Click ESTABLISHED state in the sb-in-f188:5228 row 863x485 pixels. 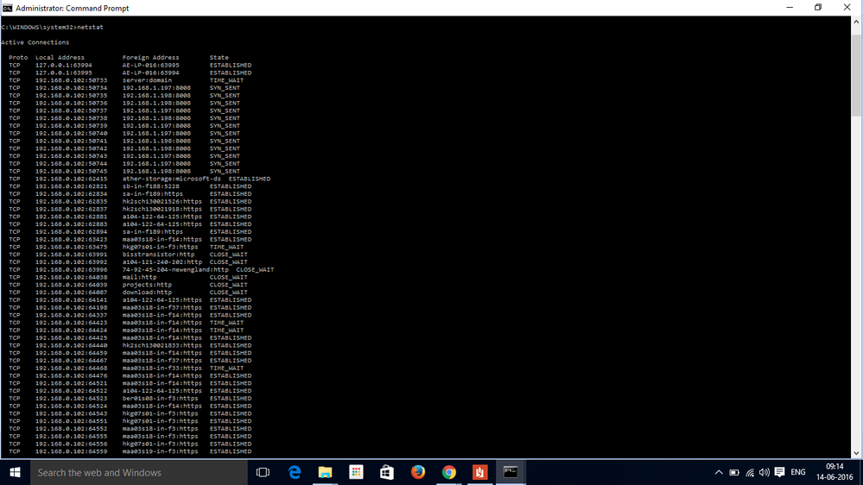click(231, 186)
